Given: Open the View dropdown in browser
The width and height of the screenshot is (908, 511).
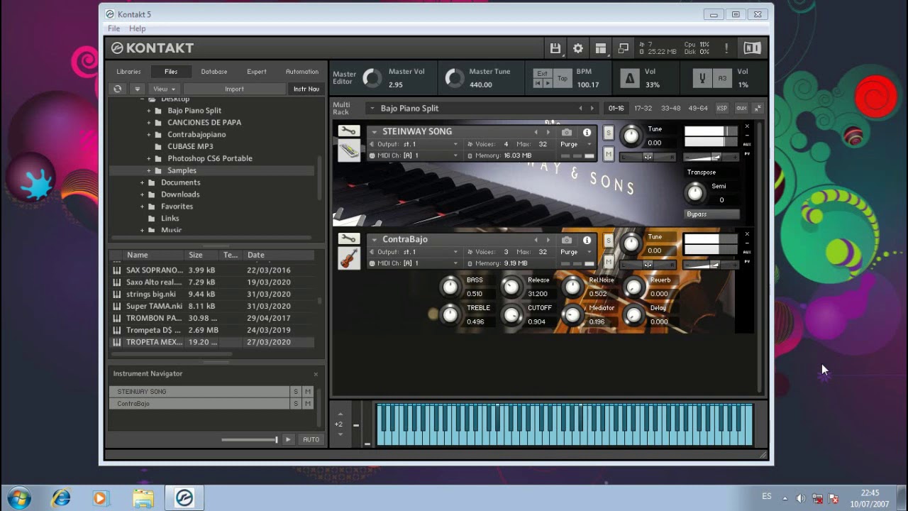Looking at the screenshot, I should pos(164,89).
